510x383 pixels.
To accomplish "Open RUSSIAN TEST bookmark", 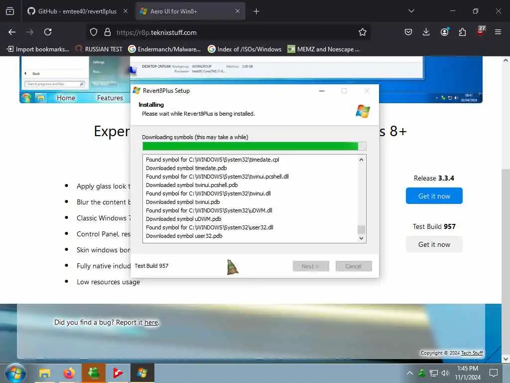I will (x=99, y=49).
